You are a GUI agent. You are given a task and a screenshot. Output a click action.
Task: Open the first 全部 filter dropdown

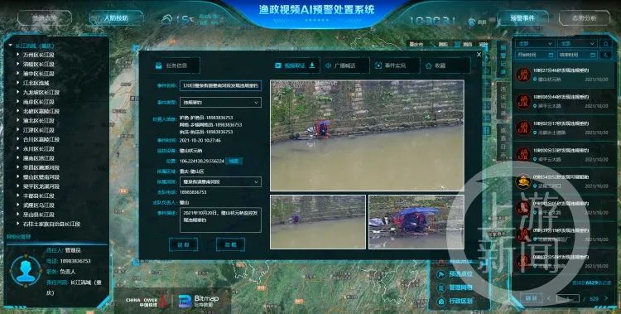(x=535, y=43)
